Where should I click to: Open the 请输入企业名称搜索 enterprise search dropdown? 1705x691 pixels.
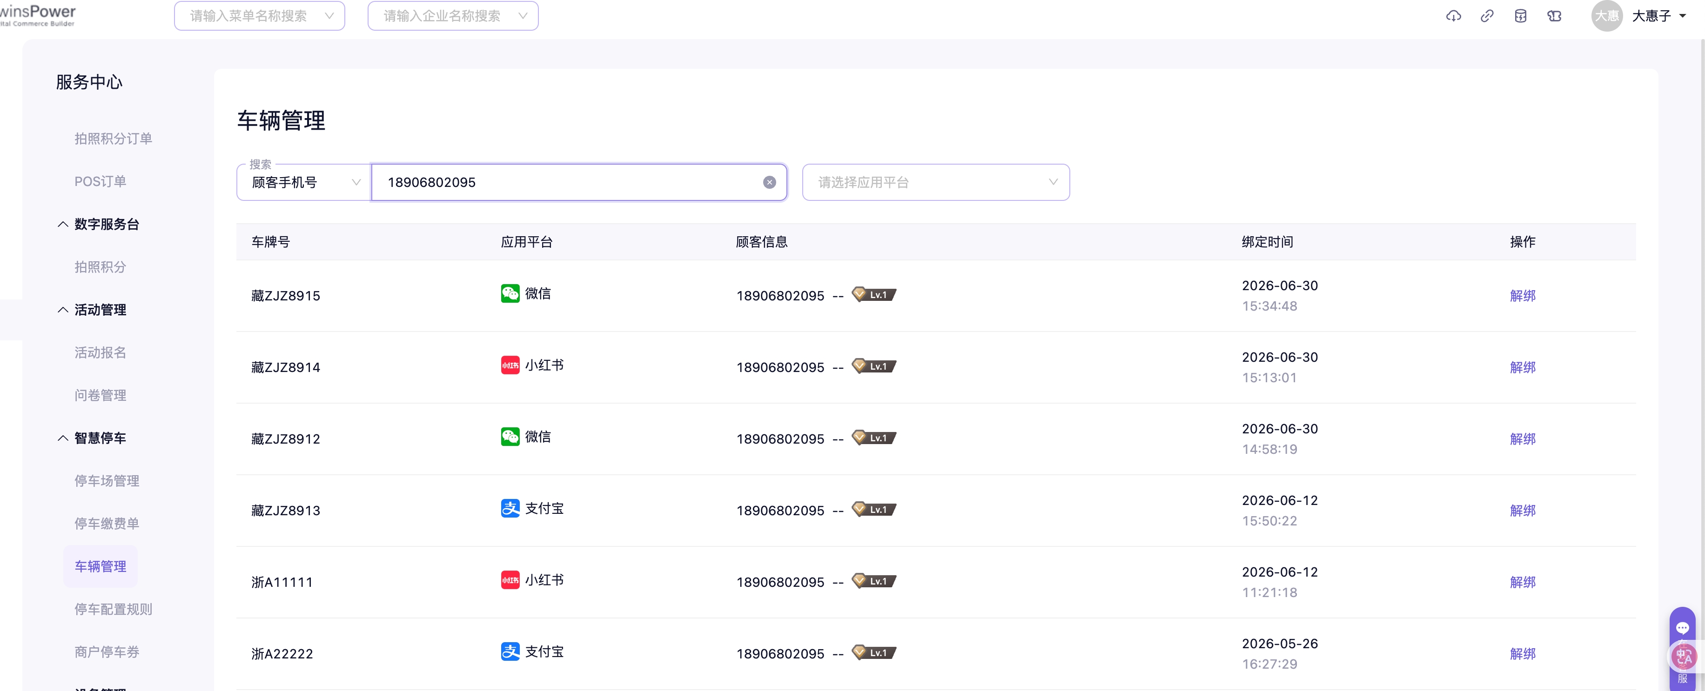[453, 16]
